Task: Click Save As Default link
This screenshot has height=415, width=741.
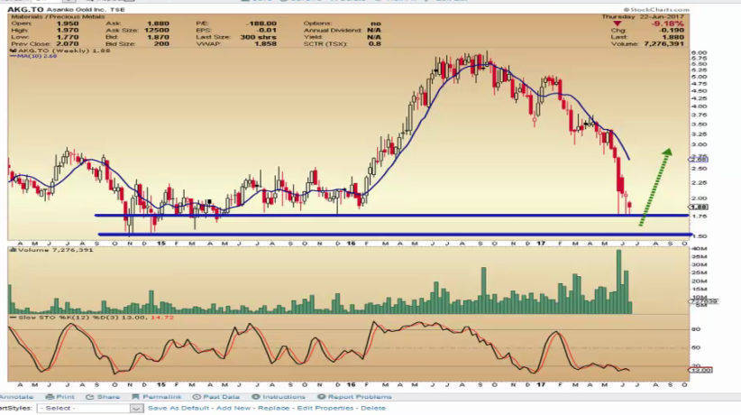Action: point(178,408)
